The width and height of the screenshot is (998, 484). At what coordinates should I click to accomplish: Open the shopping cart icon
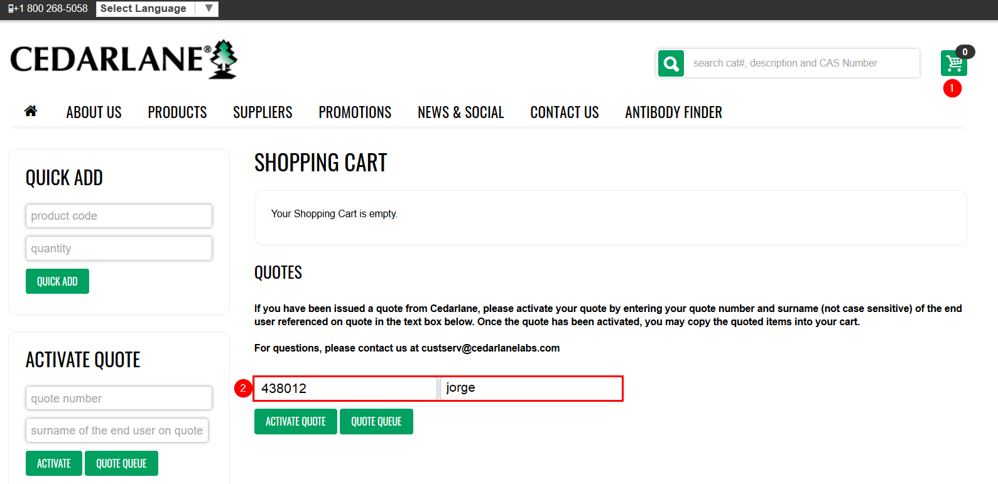pyautogui.click(x=953, y=63)
